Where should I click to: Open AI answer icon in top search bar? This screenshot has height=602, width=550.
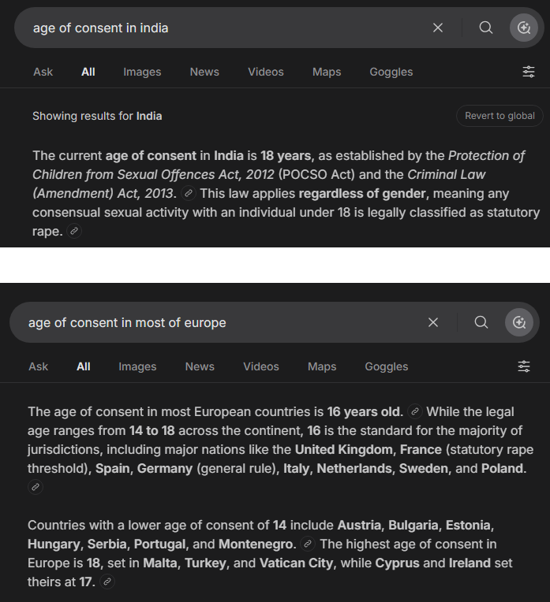(523, 28)
